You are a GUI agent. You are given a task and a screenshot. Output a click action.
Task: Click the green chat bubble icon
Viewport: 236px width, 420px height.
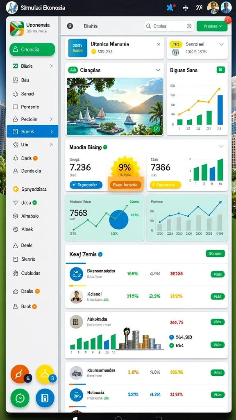tap(20, 398)
